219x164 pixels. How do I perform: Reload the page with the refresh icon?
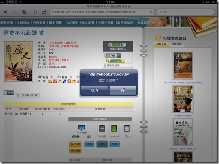[151, 12]
